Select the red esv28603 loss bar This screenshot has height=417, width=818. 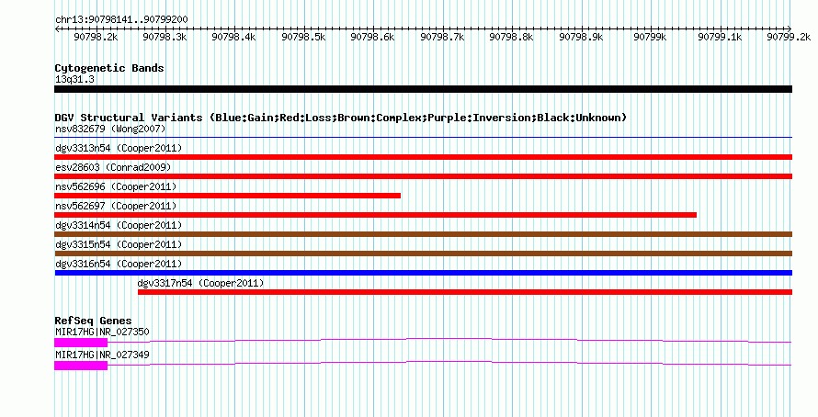[423, 176]
